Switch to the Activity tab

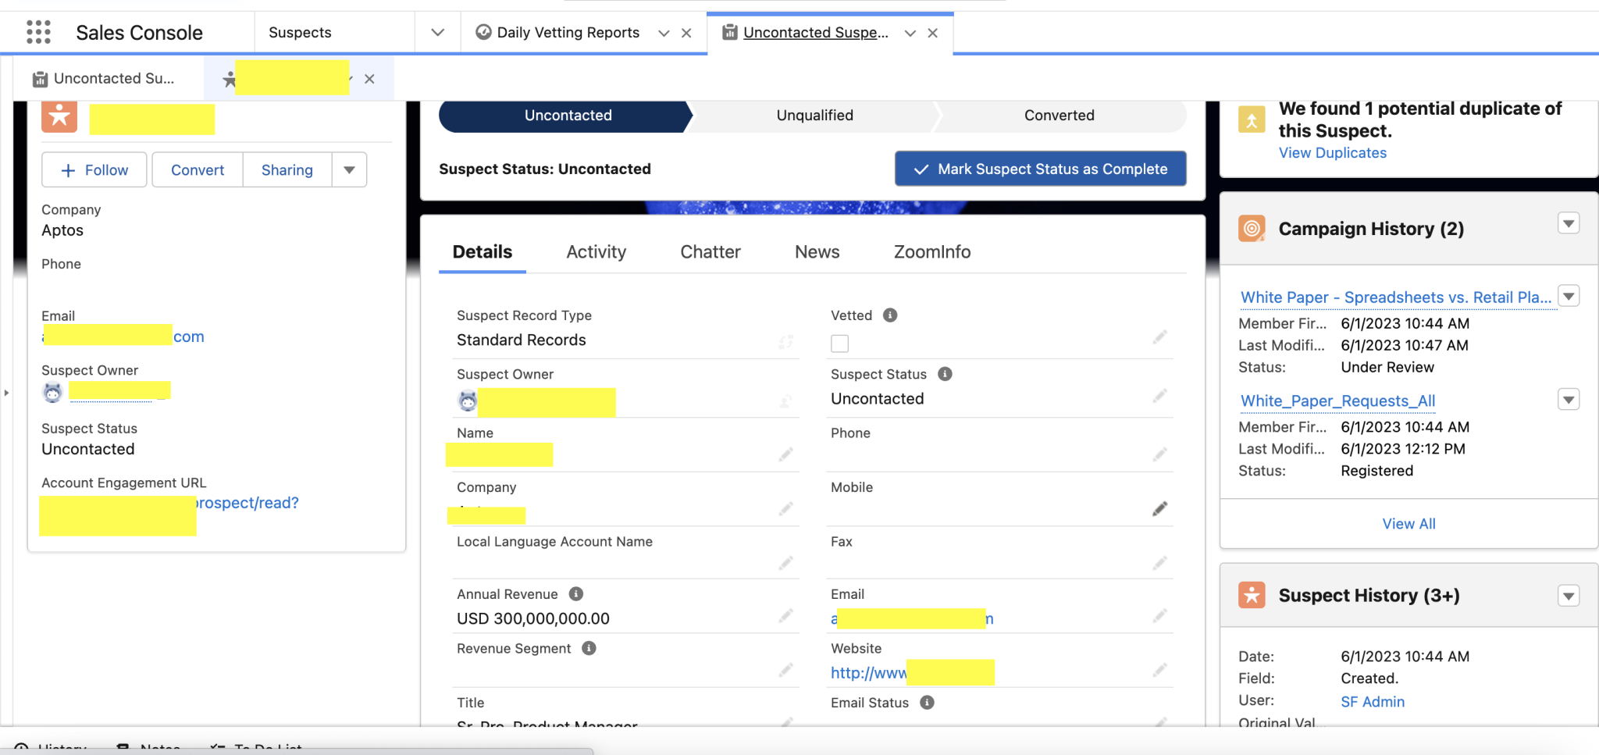(596, 252)
